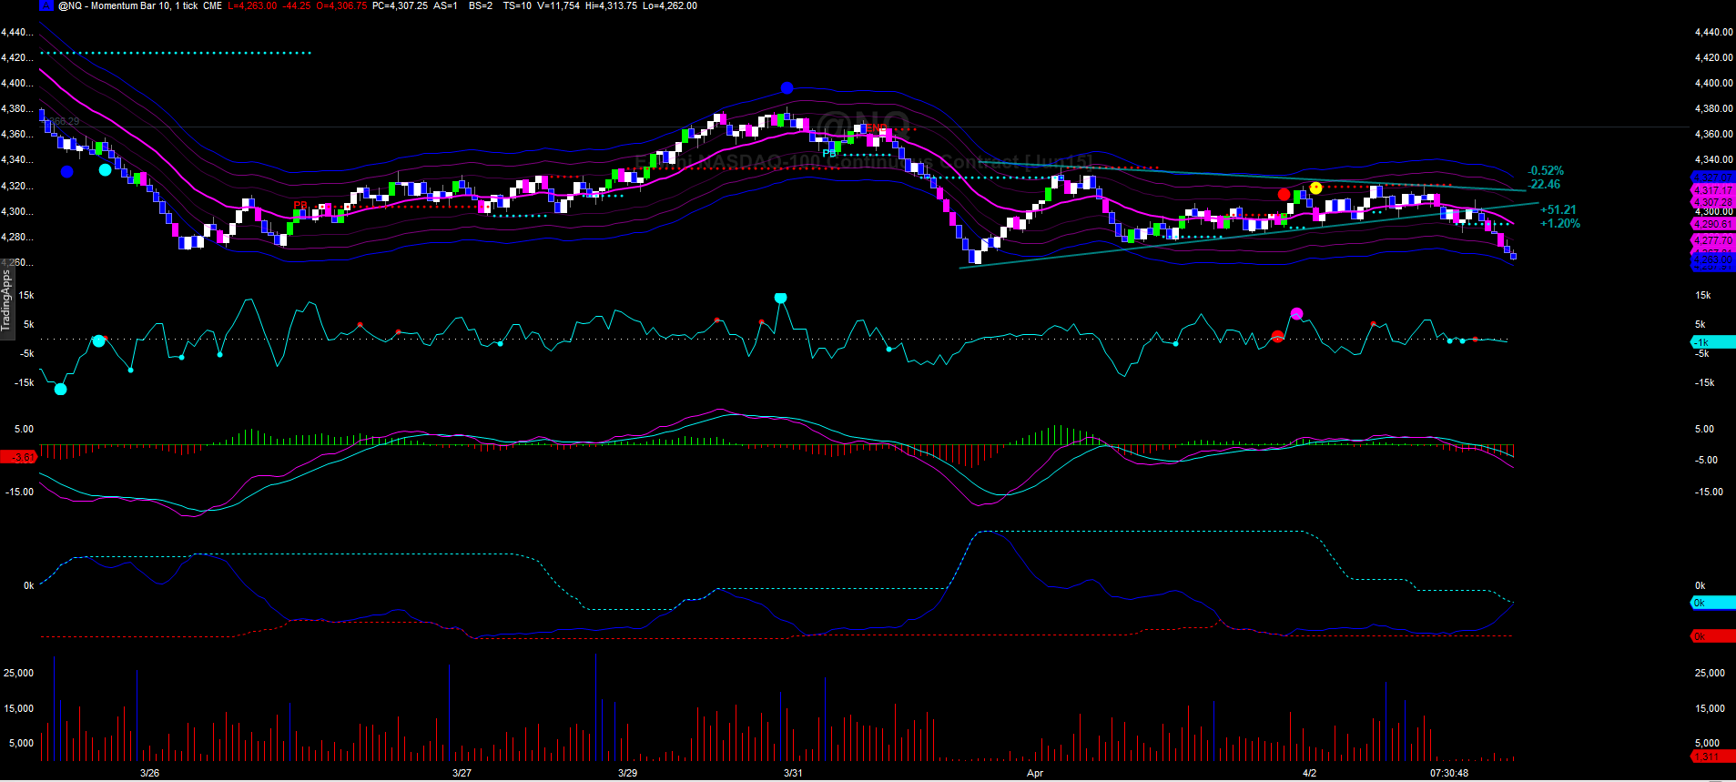The height and width of the screenshot is (782, 1736).
Task: Click the -0.52% trendline annotation
Action: pyautogui.click(x=1546, y=171)
